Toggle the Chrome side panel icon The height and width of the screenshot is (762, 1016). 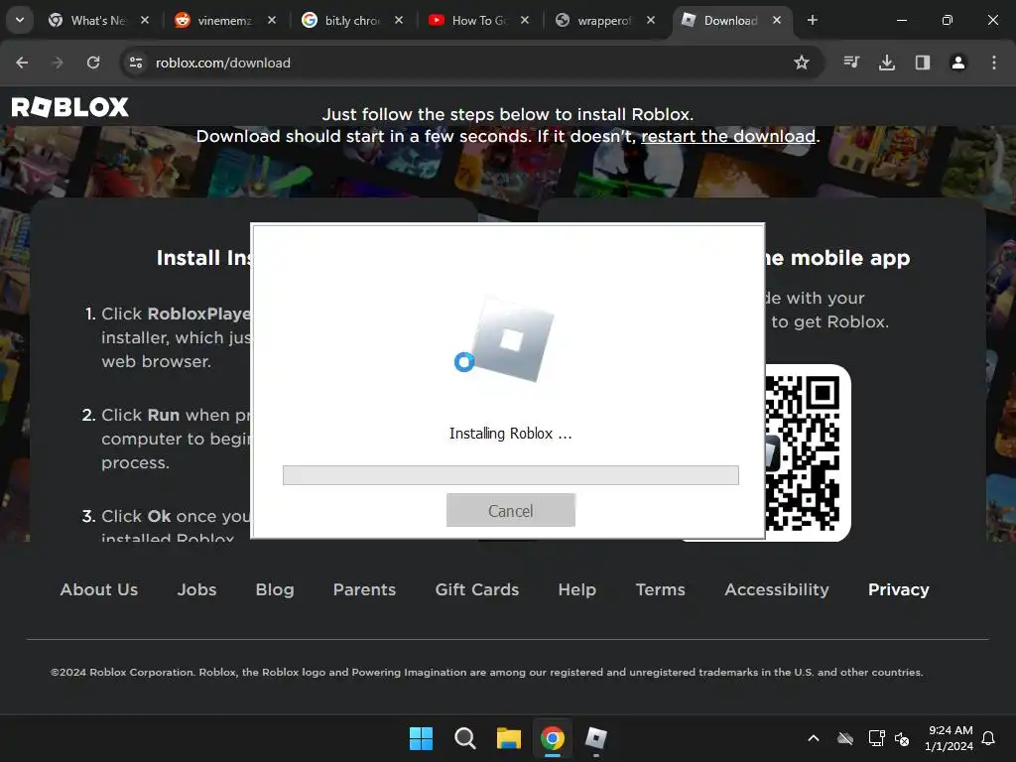[x=923, y=63]
